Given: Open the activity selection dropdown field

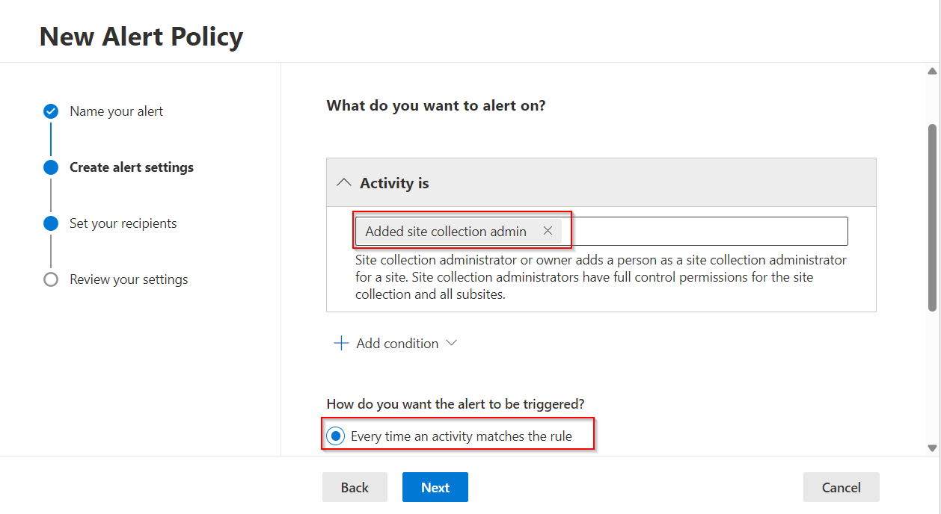Looking at the screenshot, I should pyautogui.click(x=703, y=231).
